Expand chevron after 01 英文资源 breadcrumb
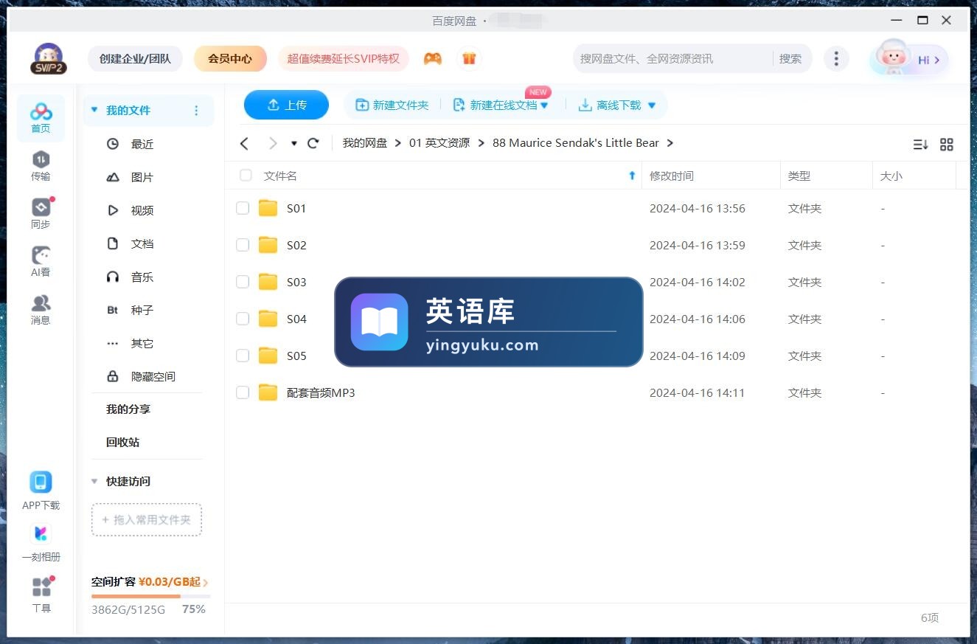Viewport: 977px width, 644px height. (481, 143)
